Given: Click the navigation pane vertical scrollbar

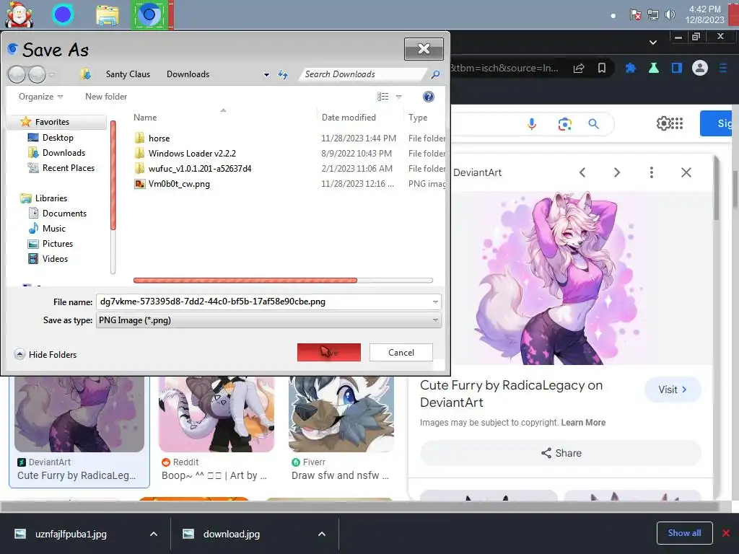Looking at the screenshot, I should 113,175.
